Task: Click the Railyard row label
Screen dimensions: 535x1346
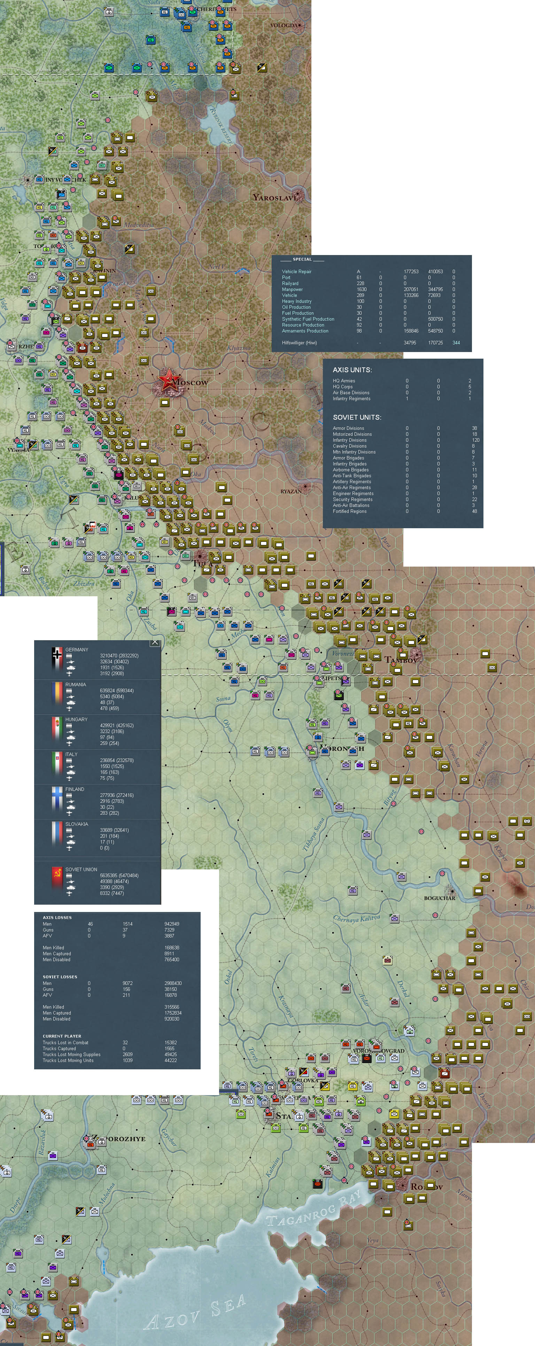Action: coord(290,284)
